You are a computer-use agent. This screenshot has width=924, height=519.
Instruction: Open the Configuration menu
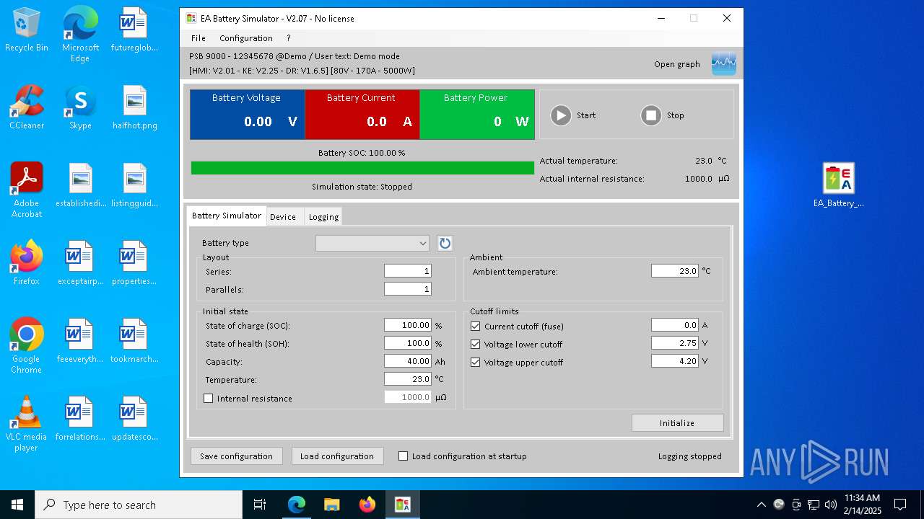pos(246,38)
